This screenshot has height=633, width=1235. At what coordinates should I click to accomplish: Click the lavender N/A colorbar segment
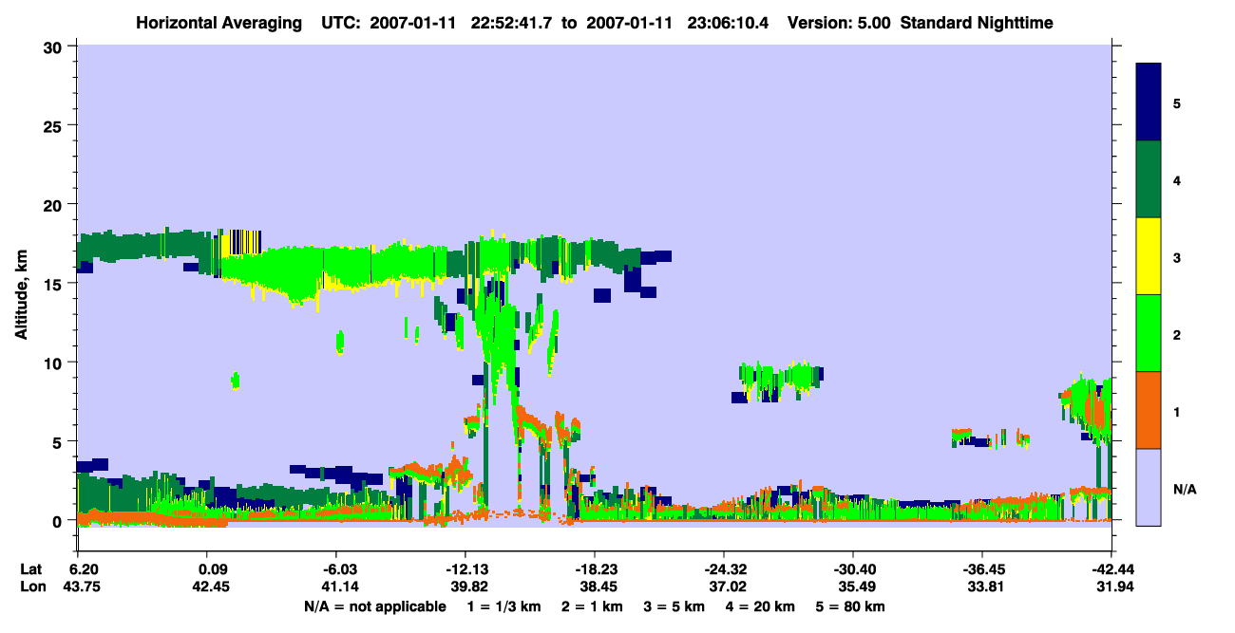click(1149, 486)
